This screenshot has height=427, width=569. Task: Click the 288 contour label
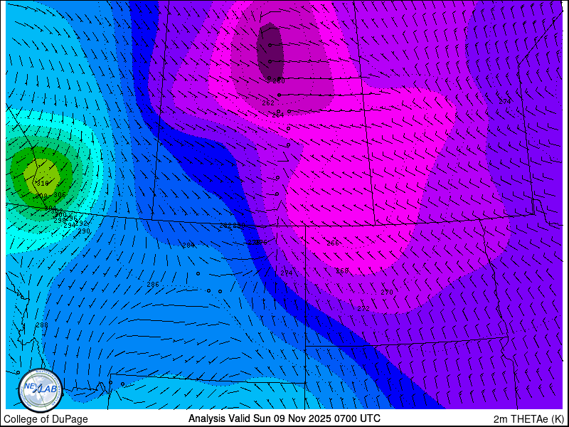[42, 325]
